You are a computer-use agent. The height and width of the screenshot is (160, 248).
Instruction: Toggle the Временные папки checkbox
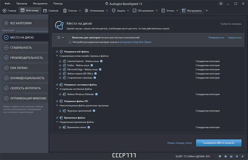coord(60,127)
